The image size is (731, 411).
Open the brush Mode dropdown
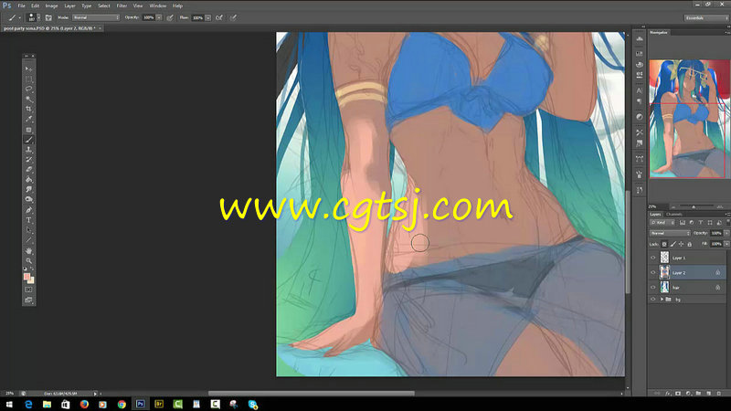pos(96,17)
